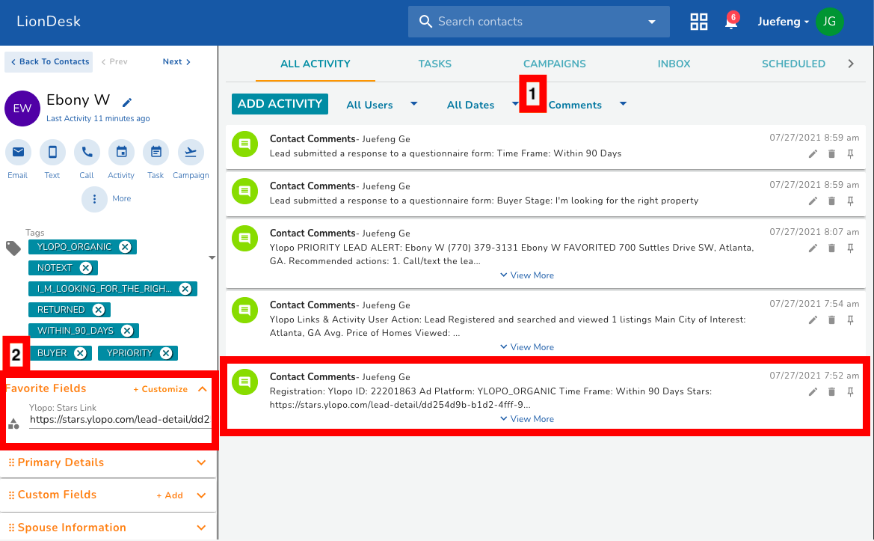Screen dimensions: 874x541
Task: Switch to the Tasks tab
Action: [x=434, y=64]
